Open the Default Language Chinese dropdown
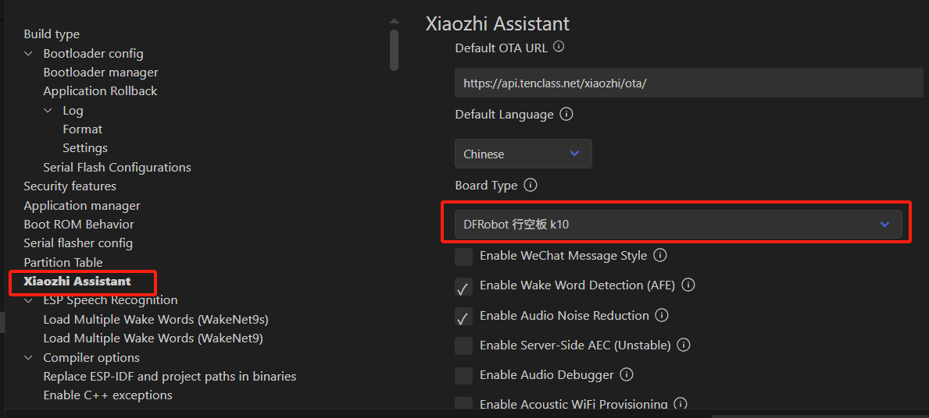The height and width of the screenshot is (418, 929). tap(523, 154)
